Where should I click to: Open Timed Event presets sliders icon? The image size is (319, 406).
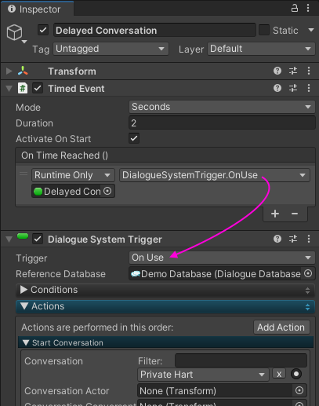point(293,88)
